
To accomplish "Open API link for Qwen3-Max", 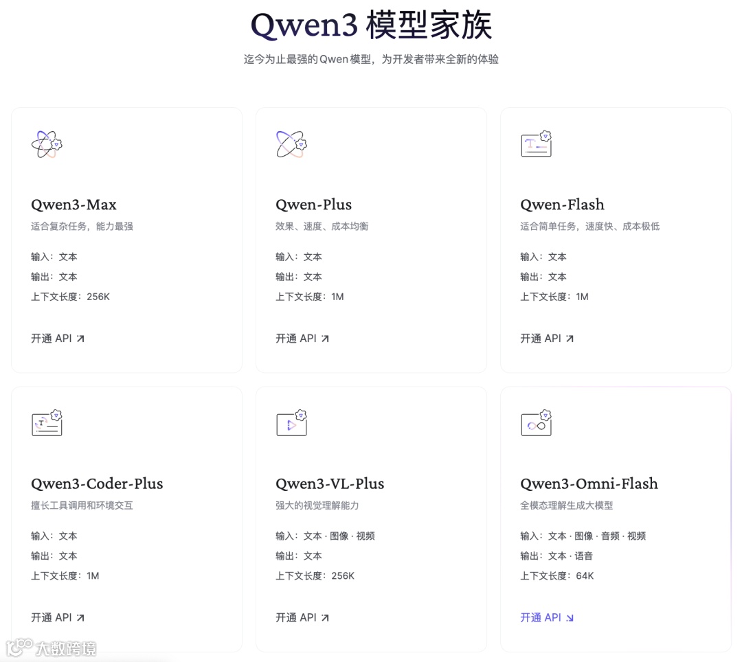I will point(58,339).
